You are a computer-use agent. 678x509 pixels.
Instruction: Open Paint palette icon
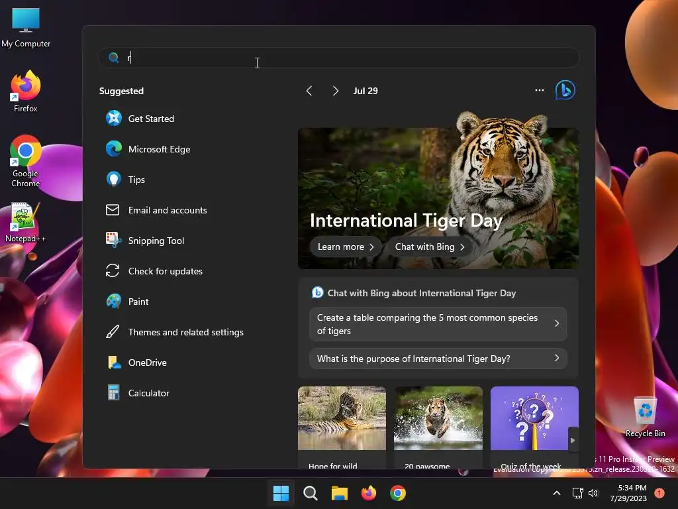(x=114, y=302)
